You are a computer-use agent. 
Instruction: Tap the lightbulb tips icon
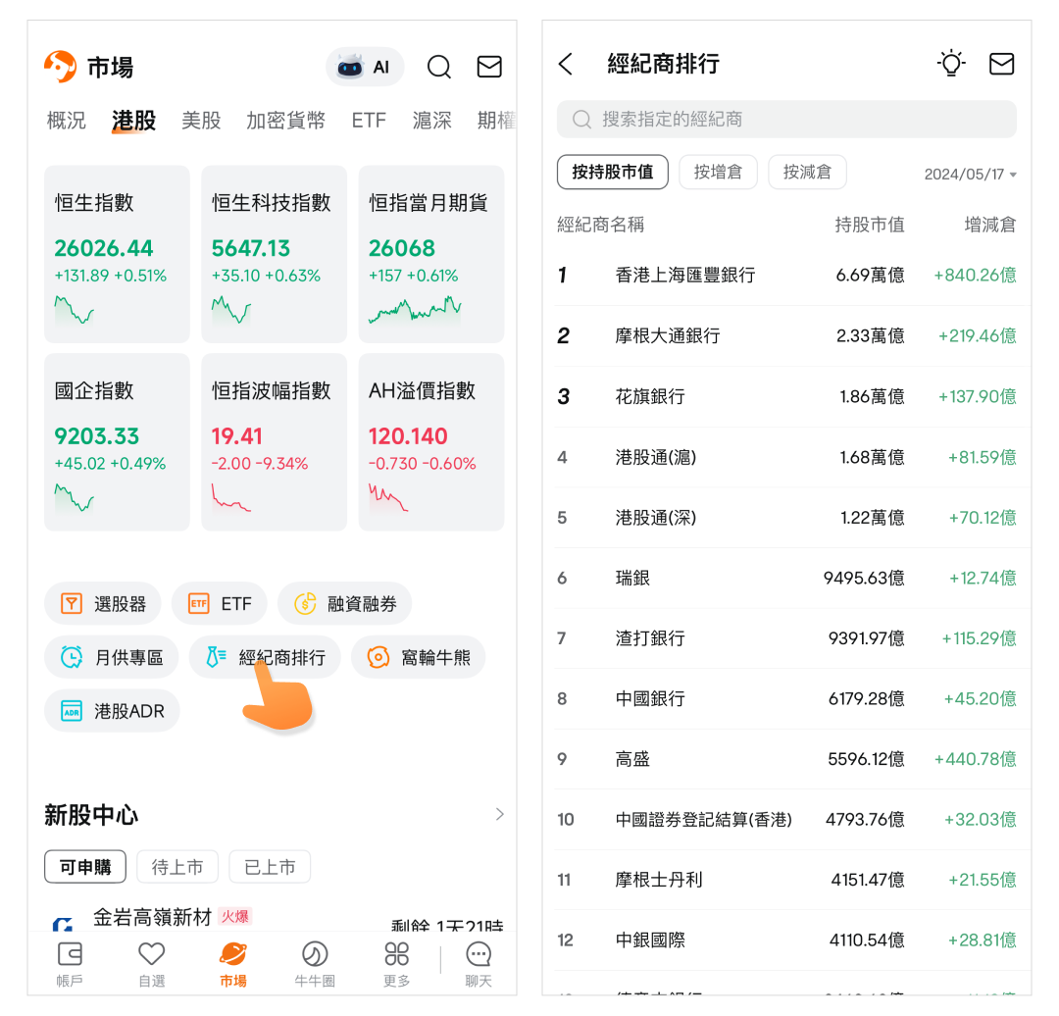coord(950,64)
